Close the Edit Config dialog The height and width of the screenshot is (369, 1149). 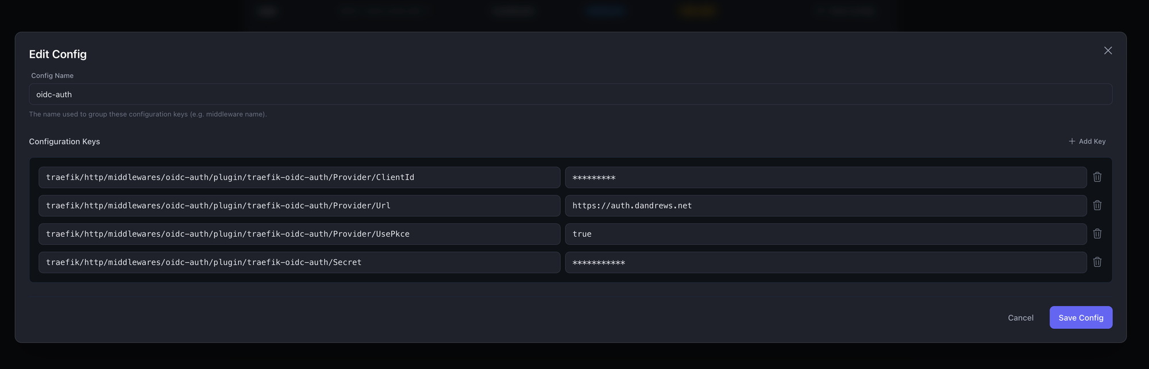pyautogui.click(x=1108, y=51)
